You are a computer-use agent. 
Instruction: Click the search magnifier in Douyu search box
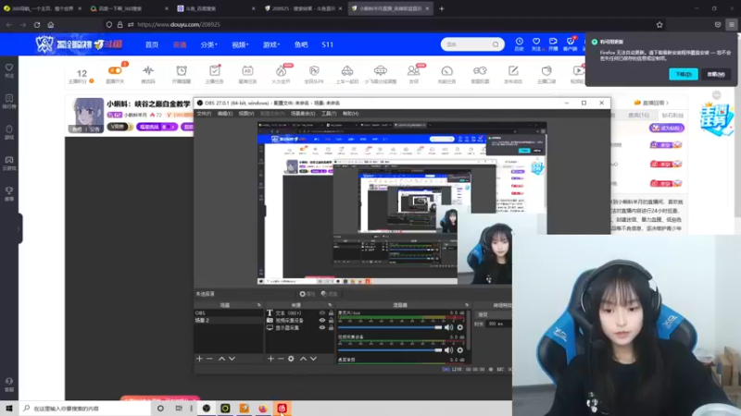(496, 44)
